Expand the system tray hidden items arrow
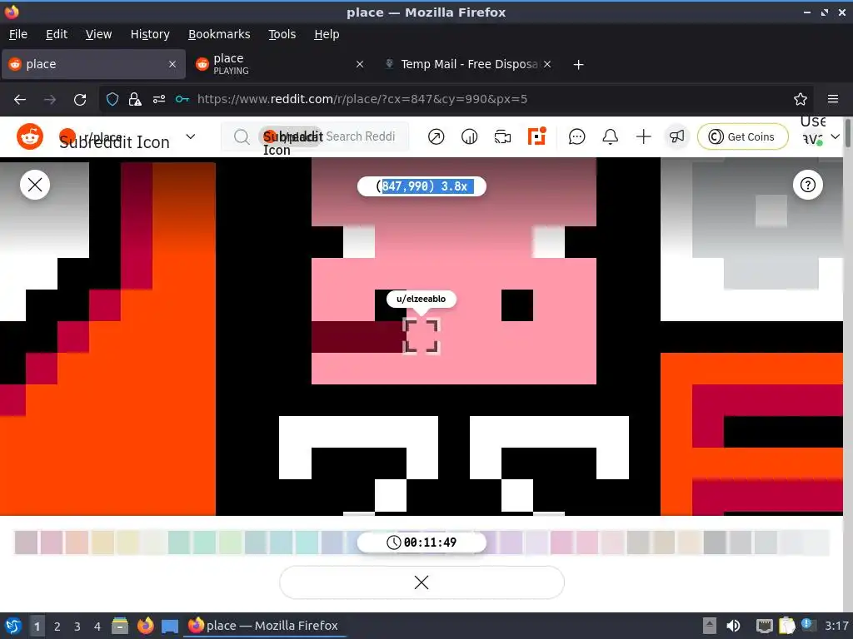853x639 pixels. (710, 626)
